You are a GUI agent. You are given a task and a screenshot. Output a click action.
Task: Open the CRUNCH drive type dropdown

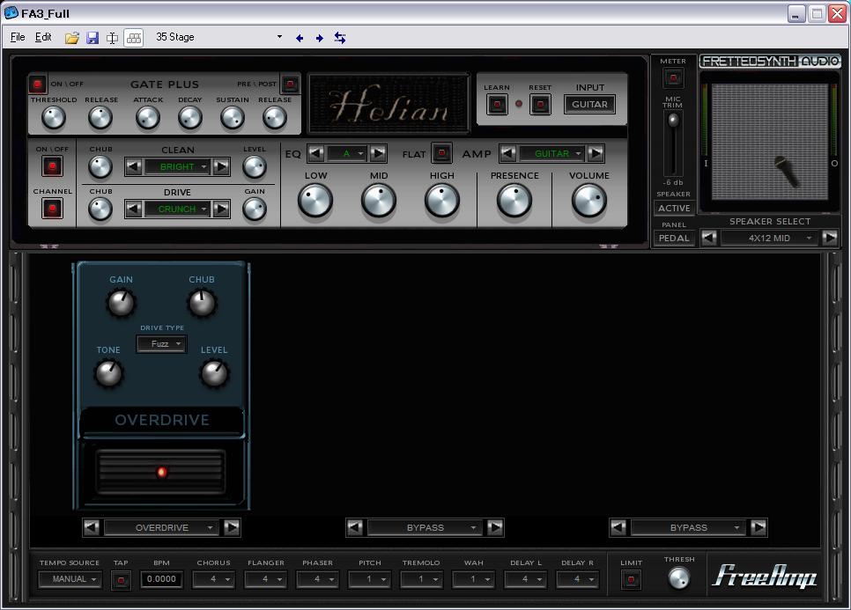177,209
